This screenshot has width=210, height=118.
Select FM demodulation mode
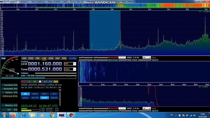point(37,58)
